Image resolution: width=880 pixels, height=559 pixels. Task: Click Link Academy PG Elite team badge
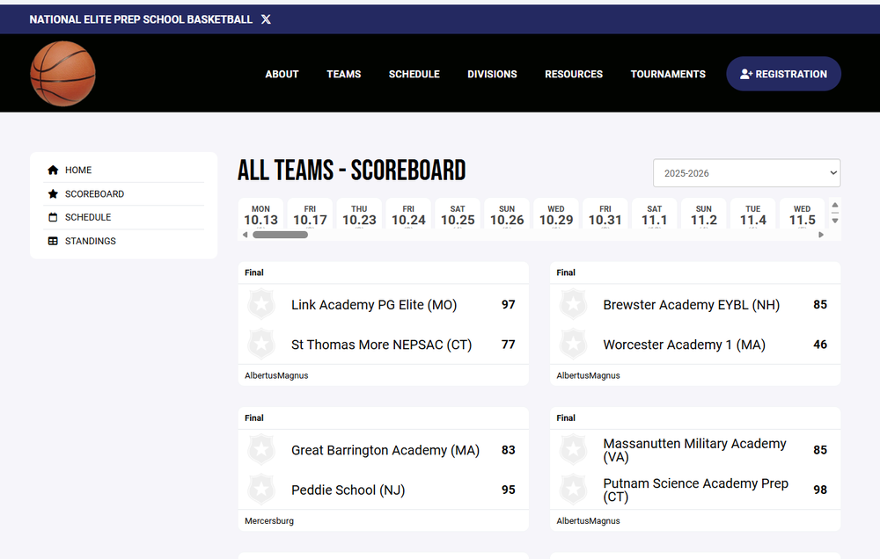point(261,305)
